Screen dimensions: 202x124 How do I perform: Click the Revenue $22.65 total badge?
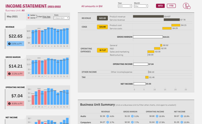[102, 18]
